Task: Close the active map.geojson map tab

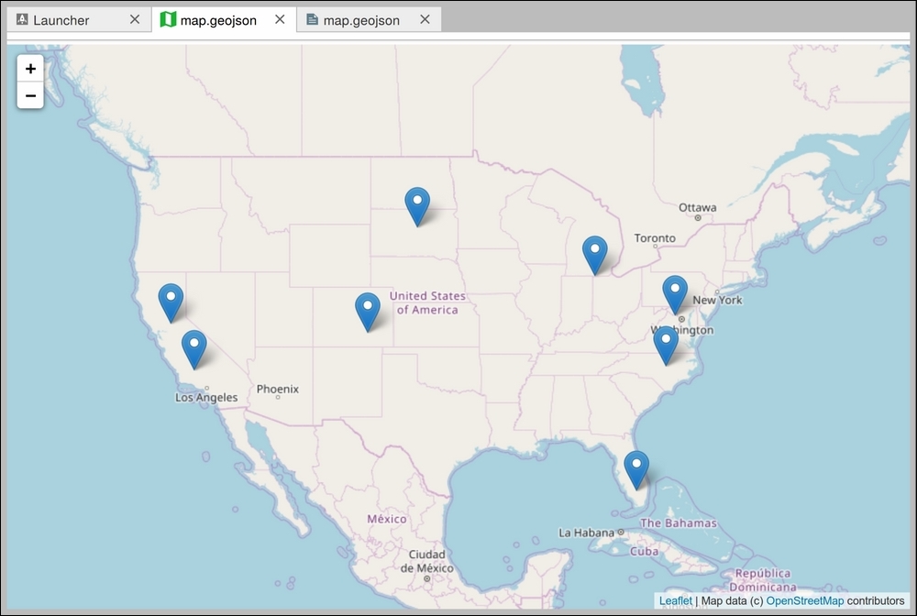Action: tap(280, 20)
